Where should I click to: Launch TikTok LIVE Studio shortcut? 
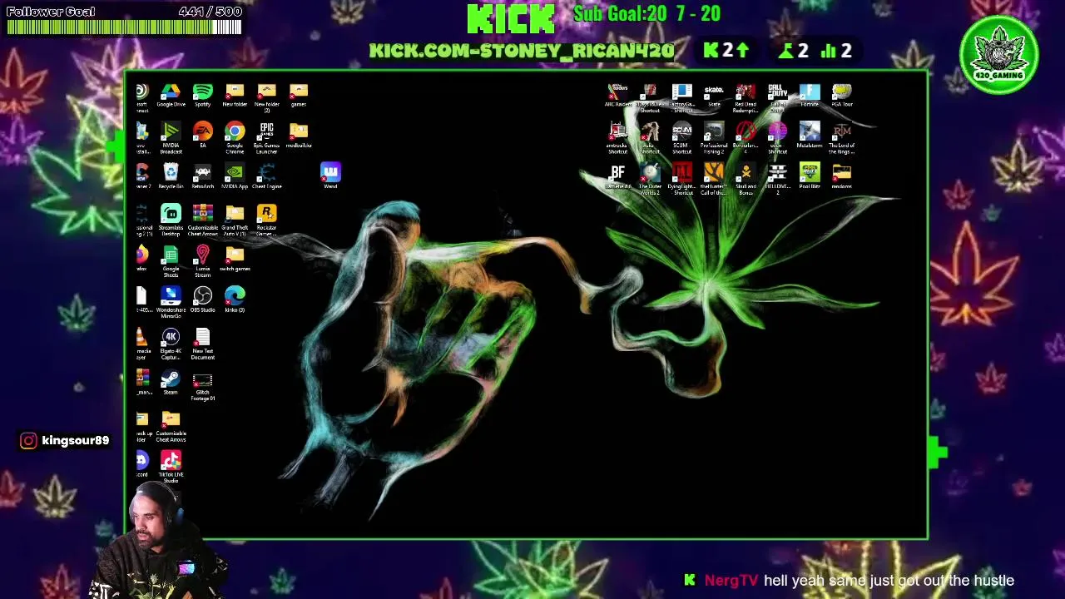click(x=171, y=468)
